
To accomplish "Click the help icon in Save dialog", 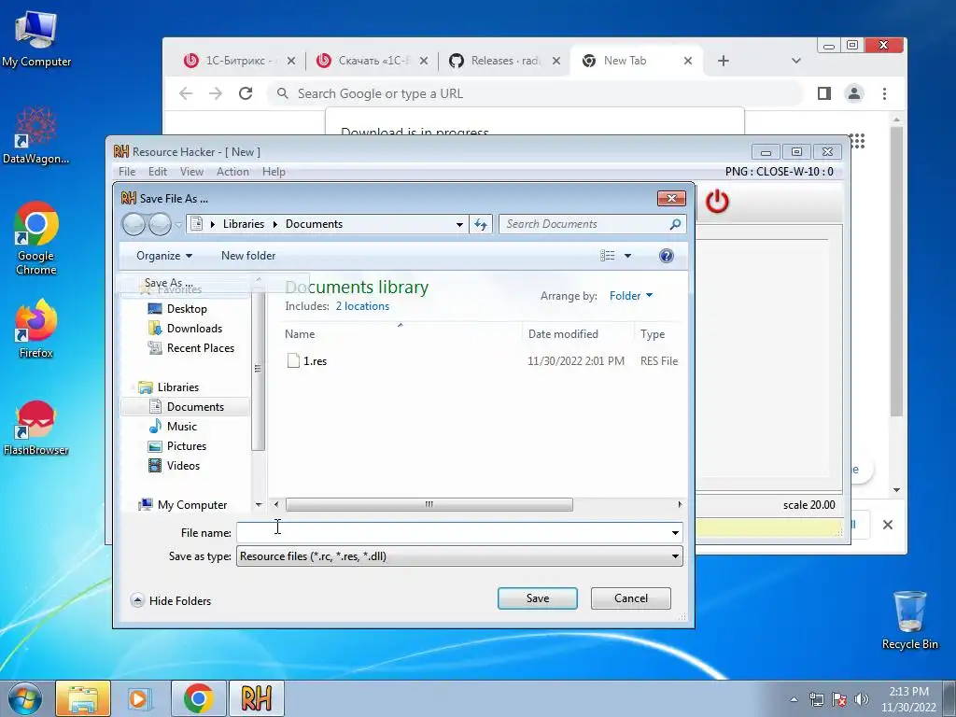I will click(667, 256).
